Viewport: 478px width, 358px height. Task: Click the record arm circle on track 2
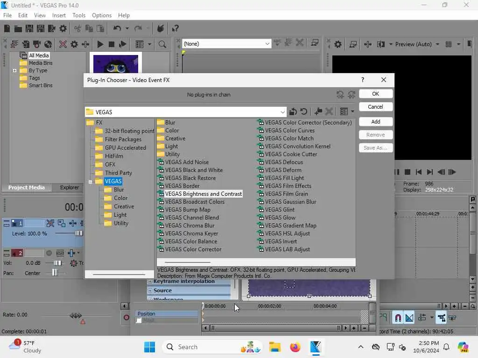click(x=49, y=253)
